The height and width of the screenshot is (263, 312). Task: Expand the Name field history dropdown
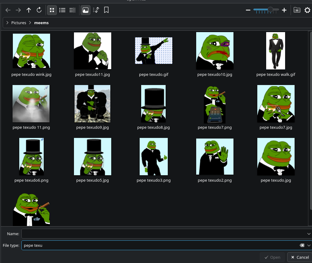click(x=309, y=234)
